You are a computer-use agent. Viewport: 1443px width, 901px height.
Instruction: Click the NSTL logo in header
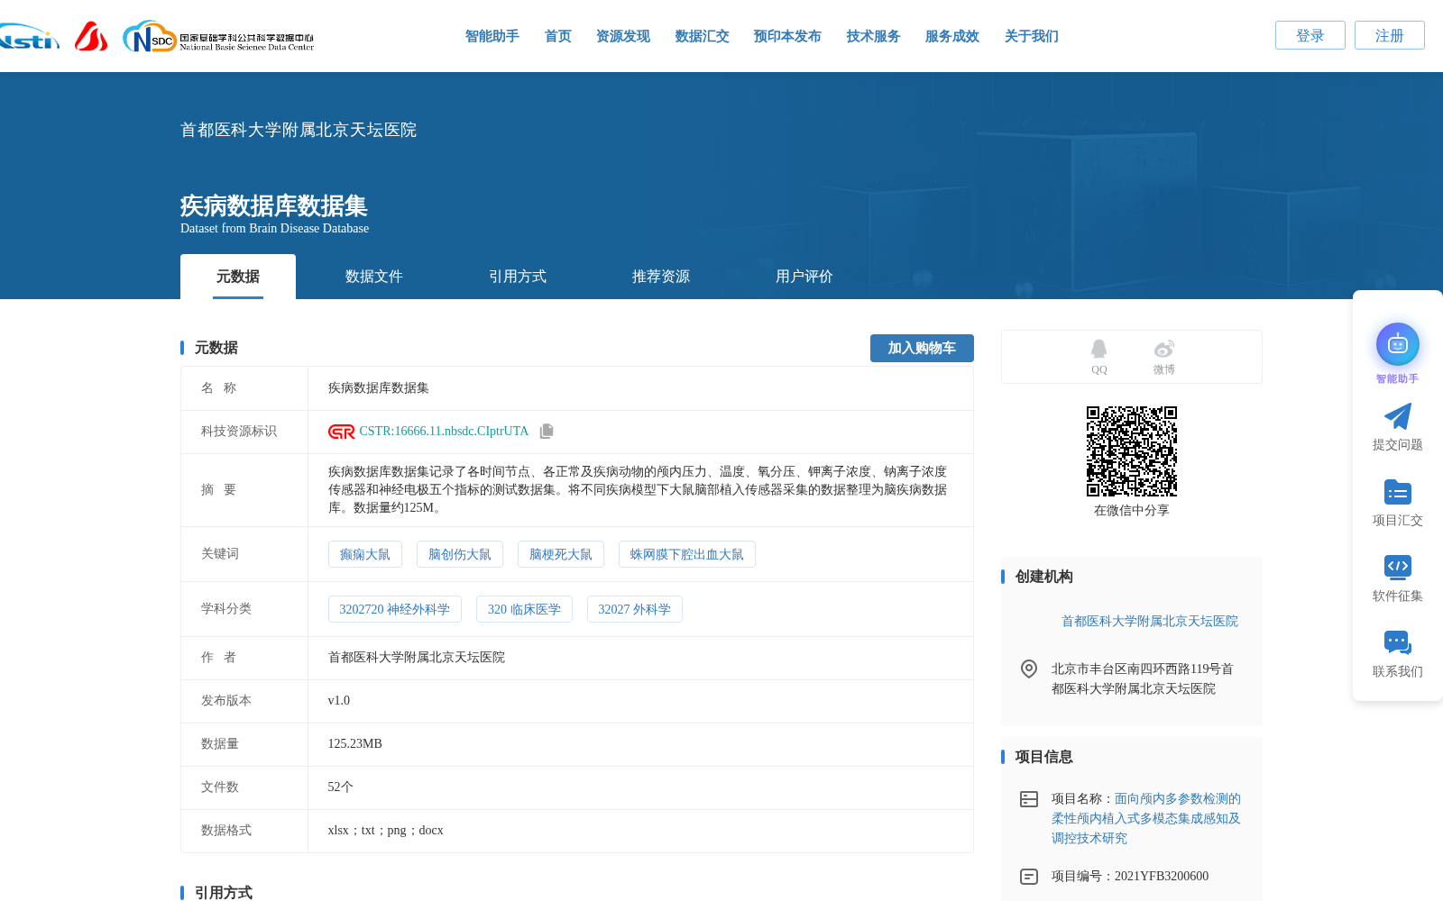coord(30,37)
